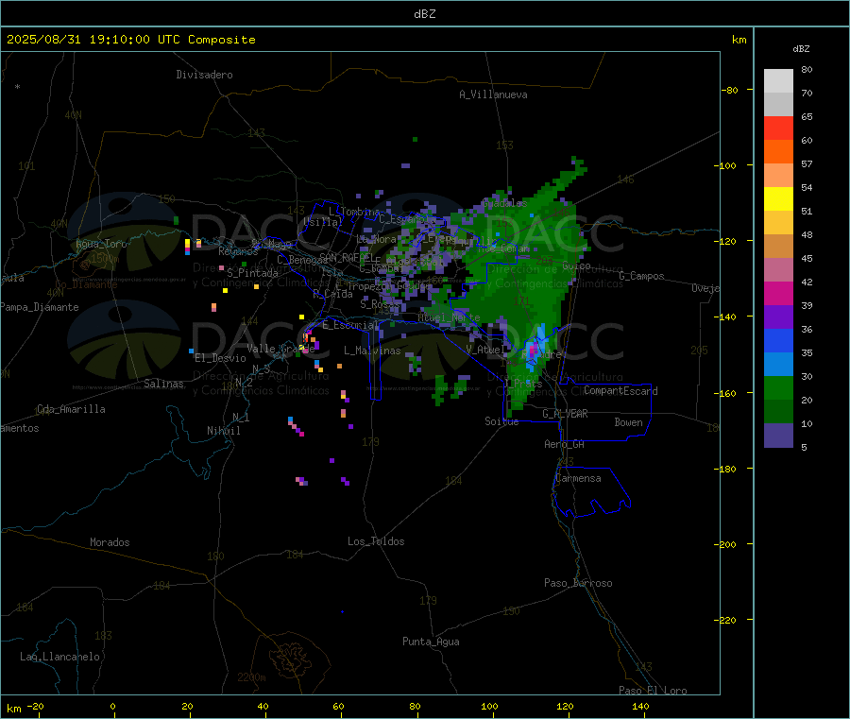Click the yellow echo pixels near Agua_Toro
This screenshot has height=719, width=850.
point(188,244)
